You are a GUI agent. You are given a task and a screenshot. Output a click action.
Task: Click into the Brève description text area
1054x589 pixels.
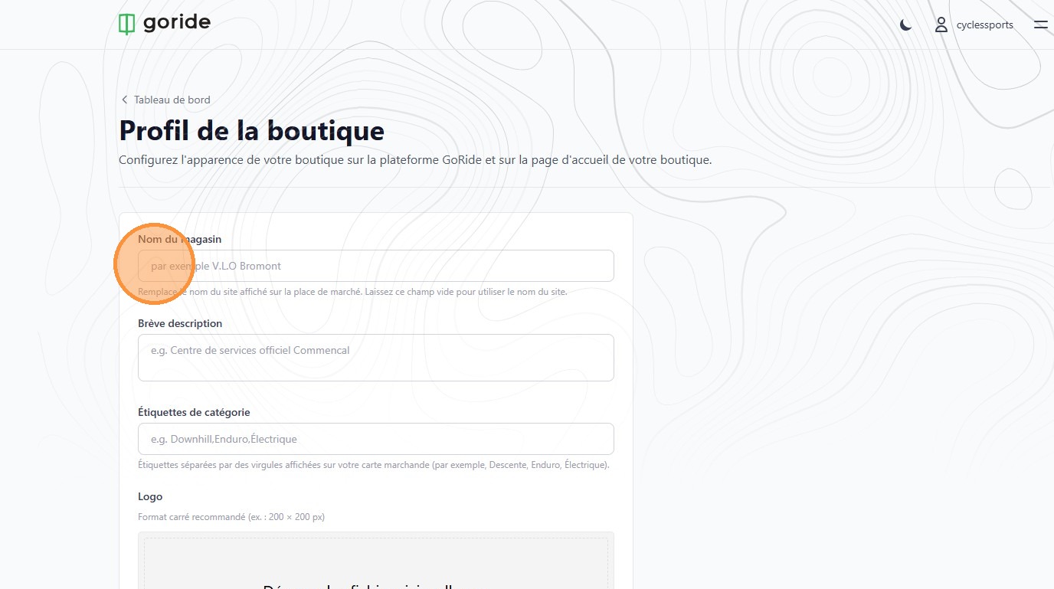point(375,358)
